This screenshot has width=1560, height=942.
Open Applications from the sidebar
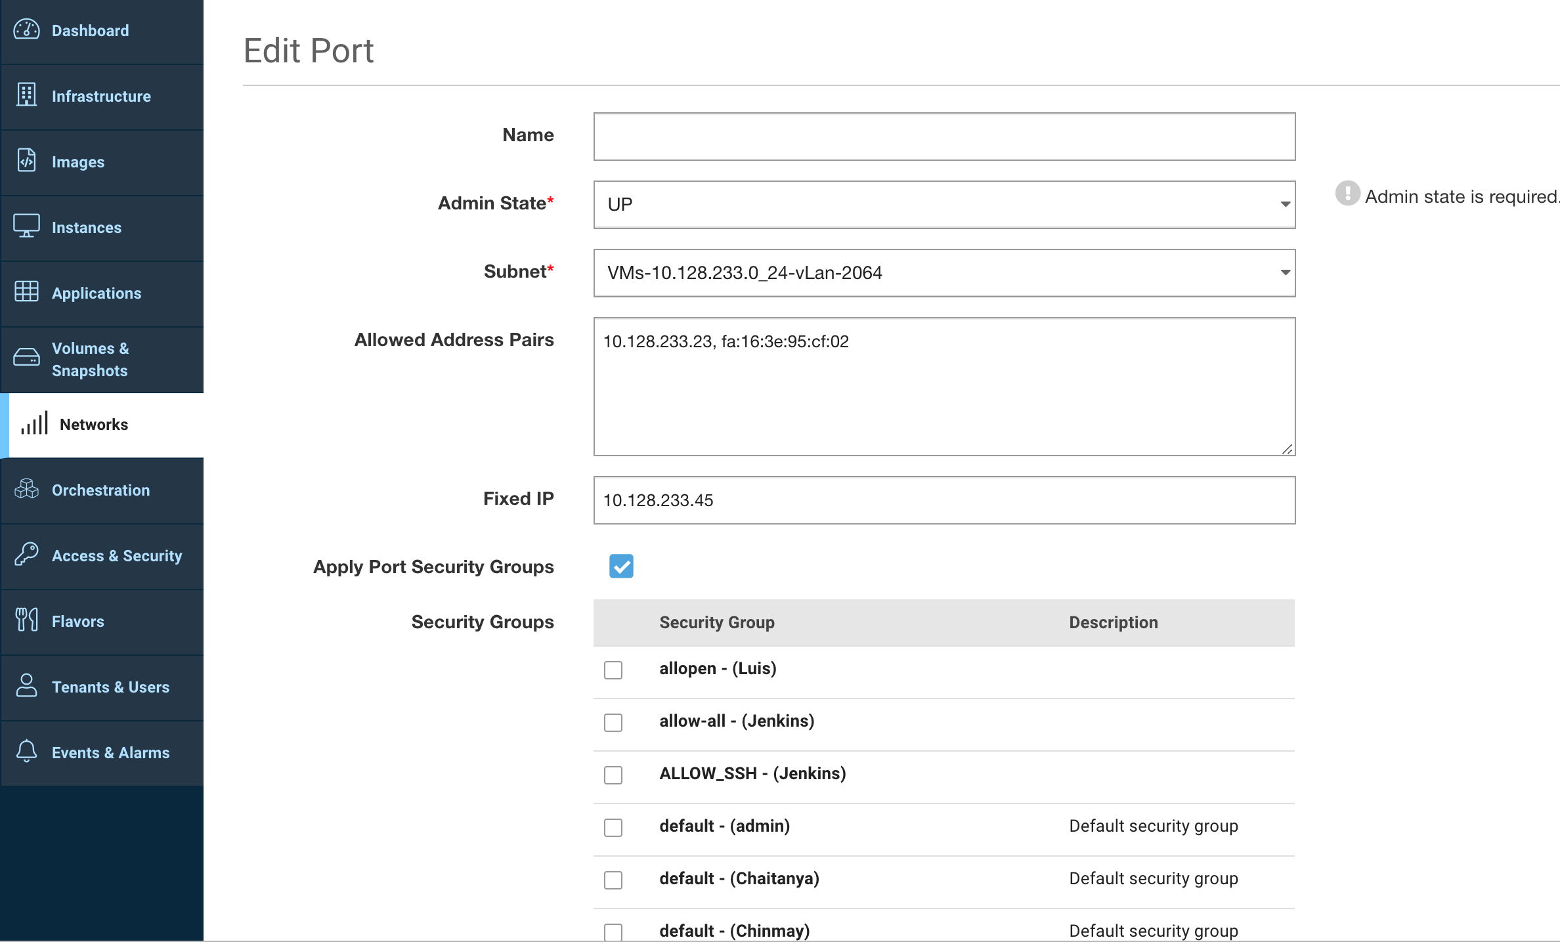point(102,293)
